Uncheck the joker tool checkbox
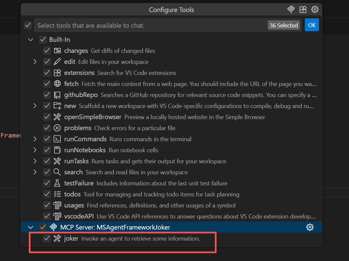 [47, 239]
